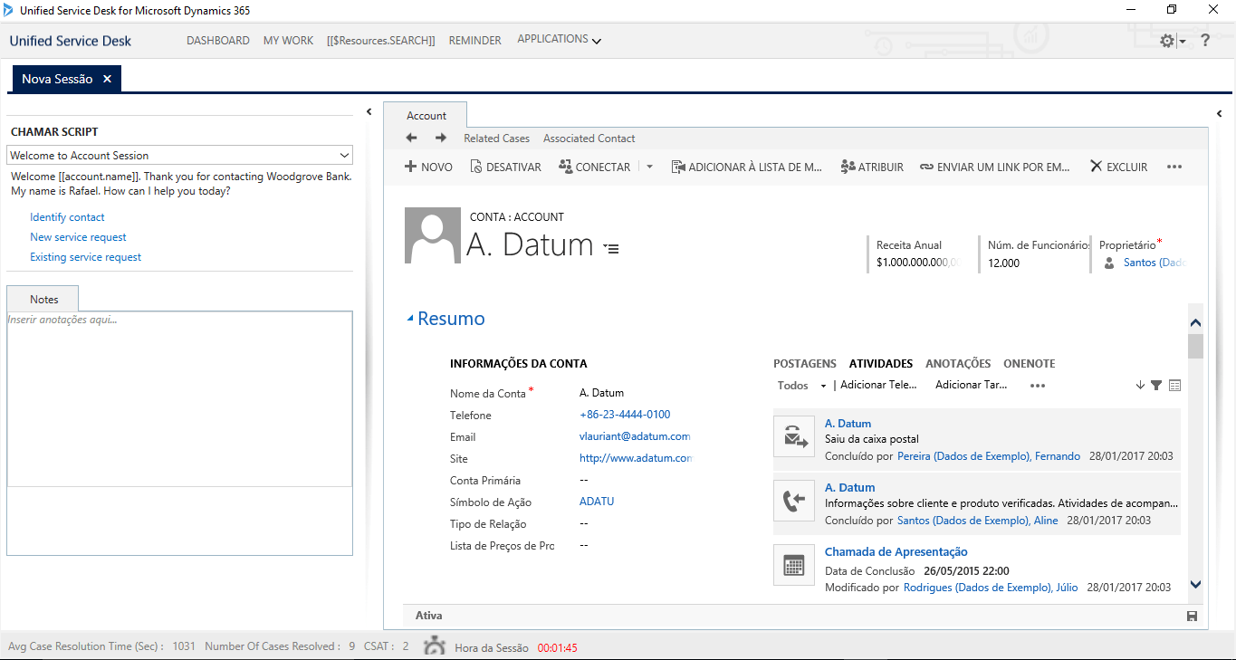Expand the CONECTAR dropdown arrow
Image resolution: width=1236 pixels, height=660 pixels.
coord(649,167)
